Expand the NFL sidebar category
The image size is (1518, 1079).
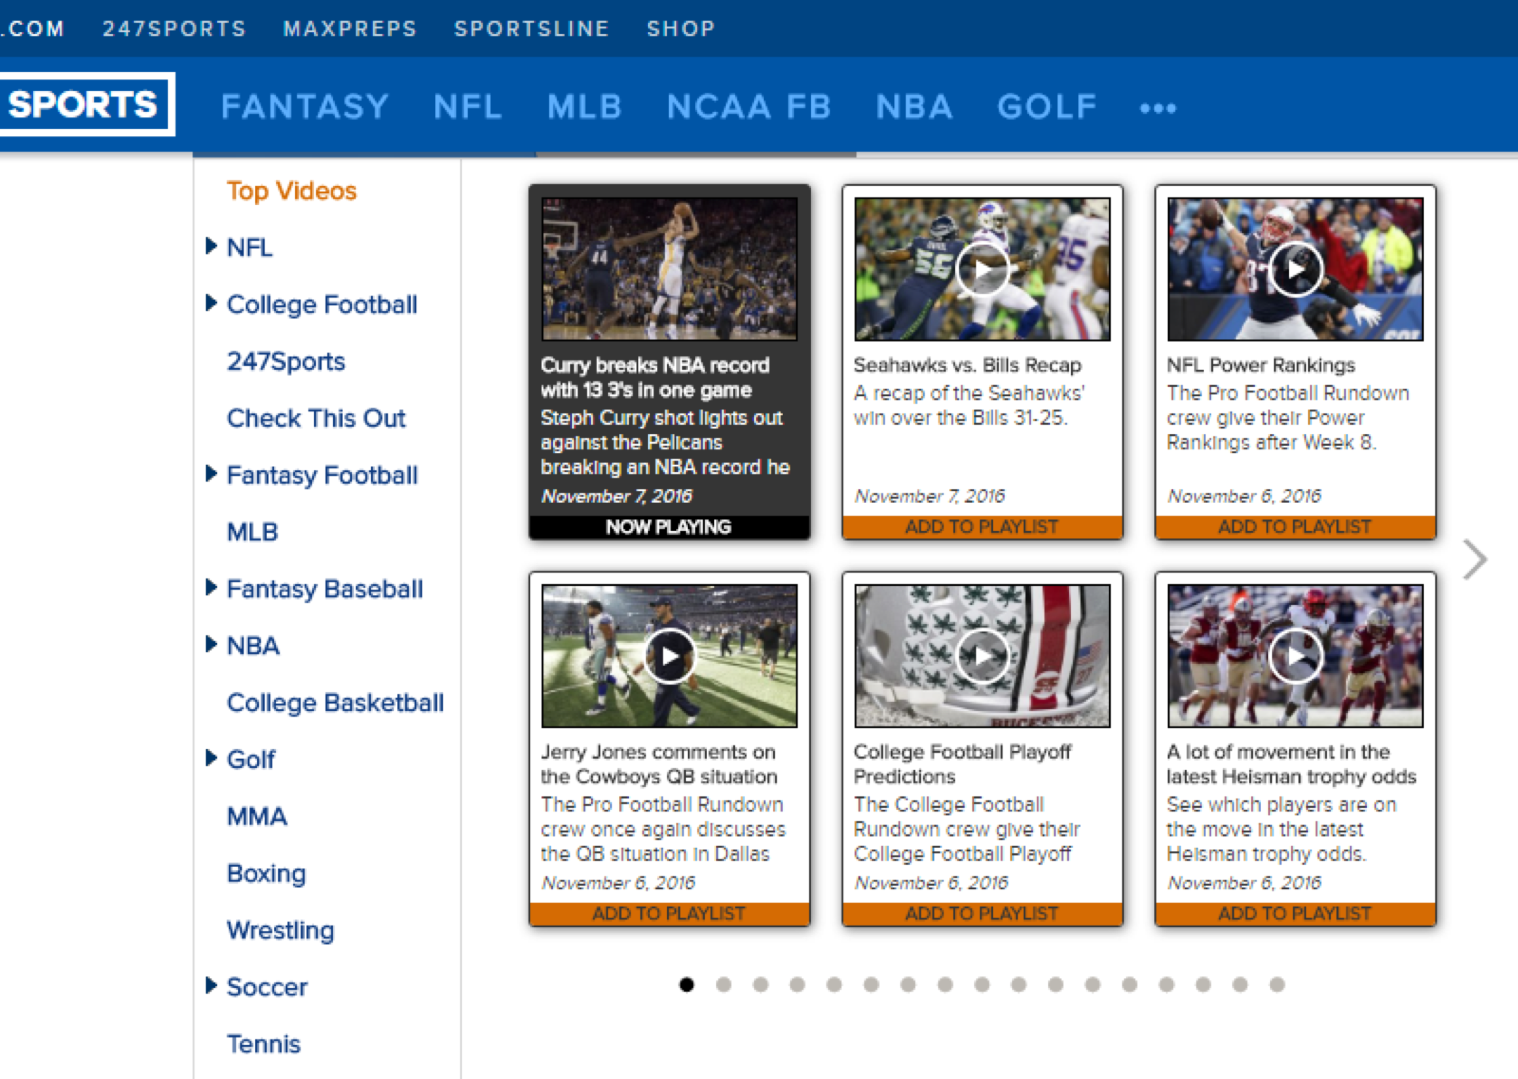click(211, 246)
